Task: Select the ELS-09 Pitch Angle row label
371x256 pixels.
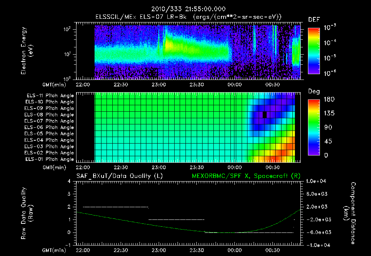Action: click(x=49, y=108)
